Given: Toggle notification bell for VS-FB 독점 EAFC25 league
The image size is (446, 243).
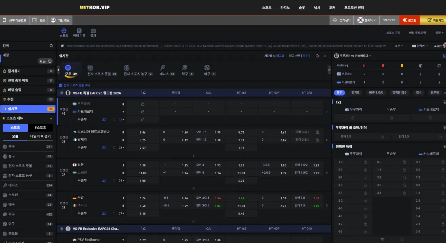Looking at the screenshot, I should [62, 93].
